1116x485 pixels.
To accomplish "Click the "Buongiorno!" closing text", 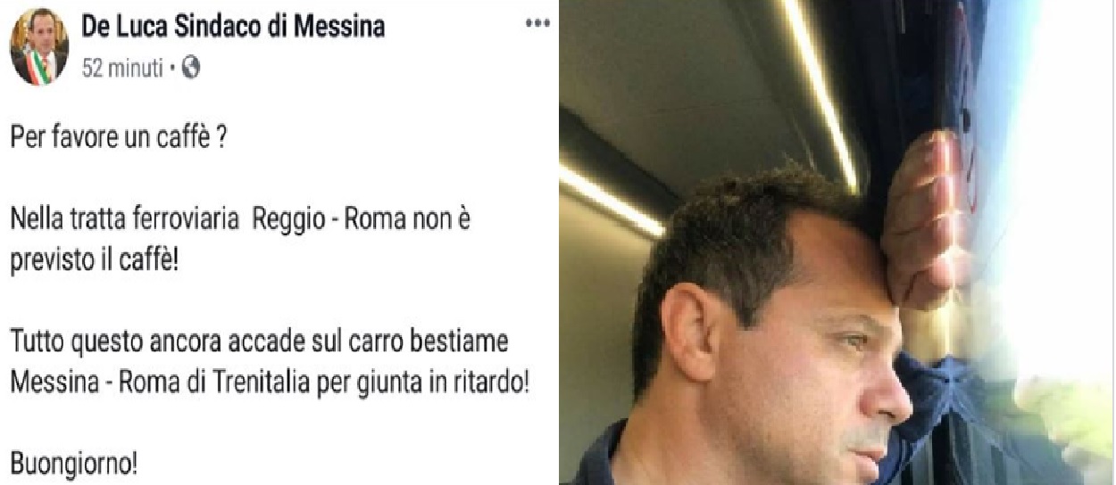I will click(x=74, y=464).
